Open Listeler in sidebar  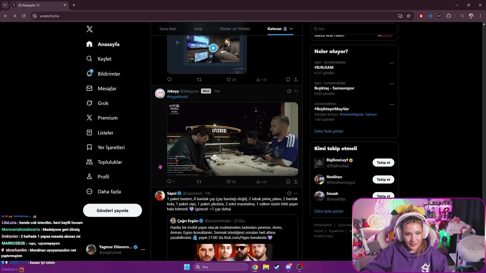tap(100, 133)
